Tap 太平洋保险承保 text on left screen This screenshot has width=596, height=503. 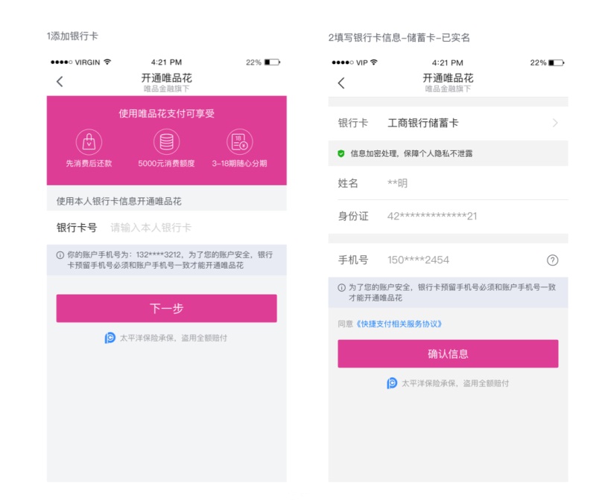click(x=174, y=338)
